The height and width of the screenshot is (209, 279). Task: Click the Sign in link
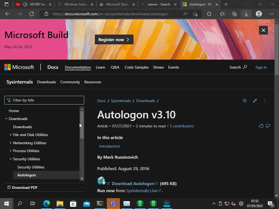[x=261, y=67]
